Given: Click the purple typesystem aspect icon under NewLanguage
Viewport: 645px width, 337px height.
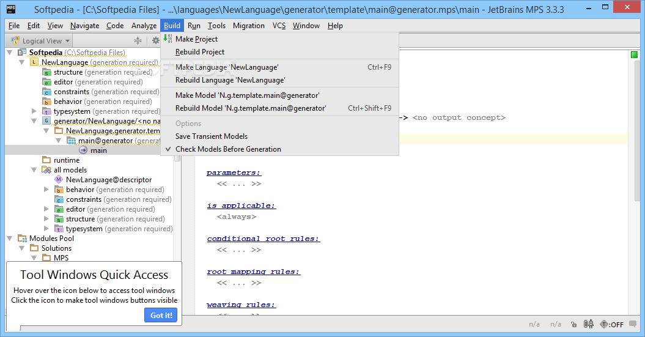Looking at the screenshot, I should (x=47, y=111).
